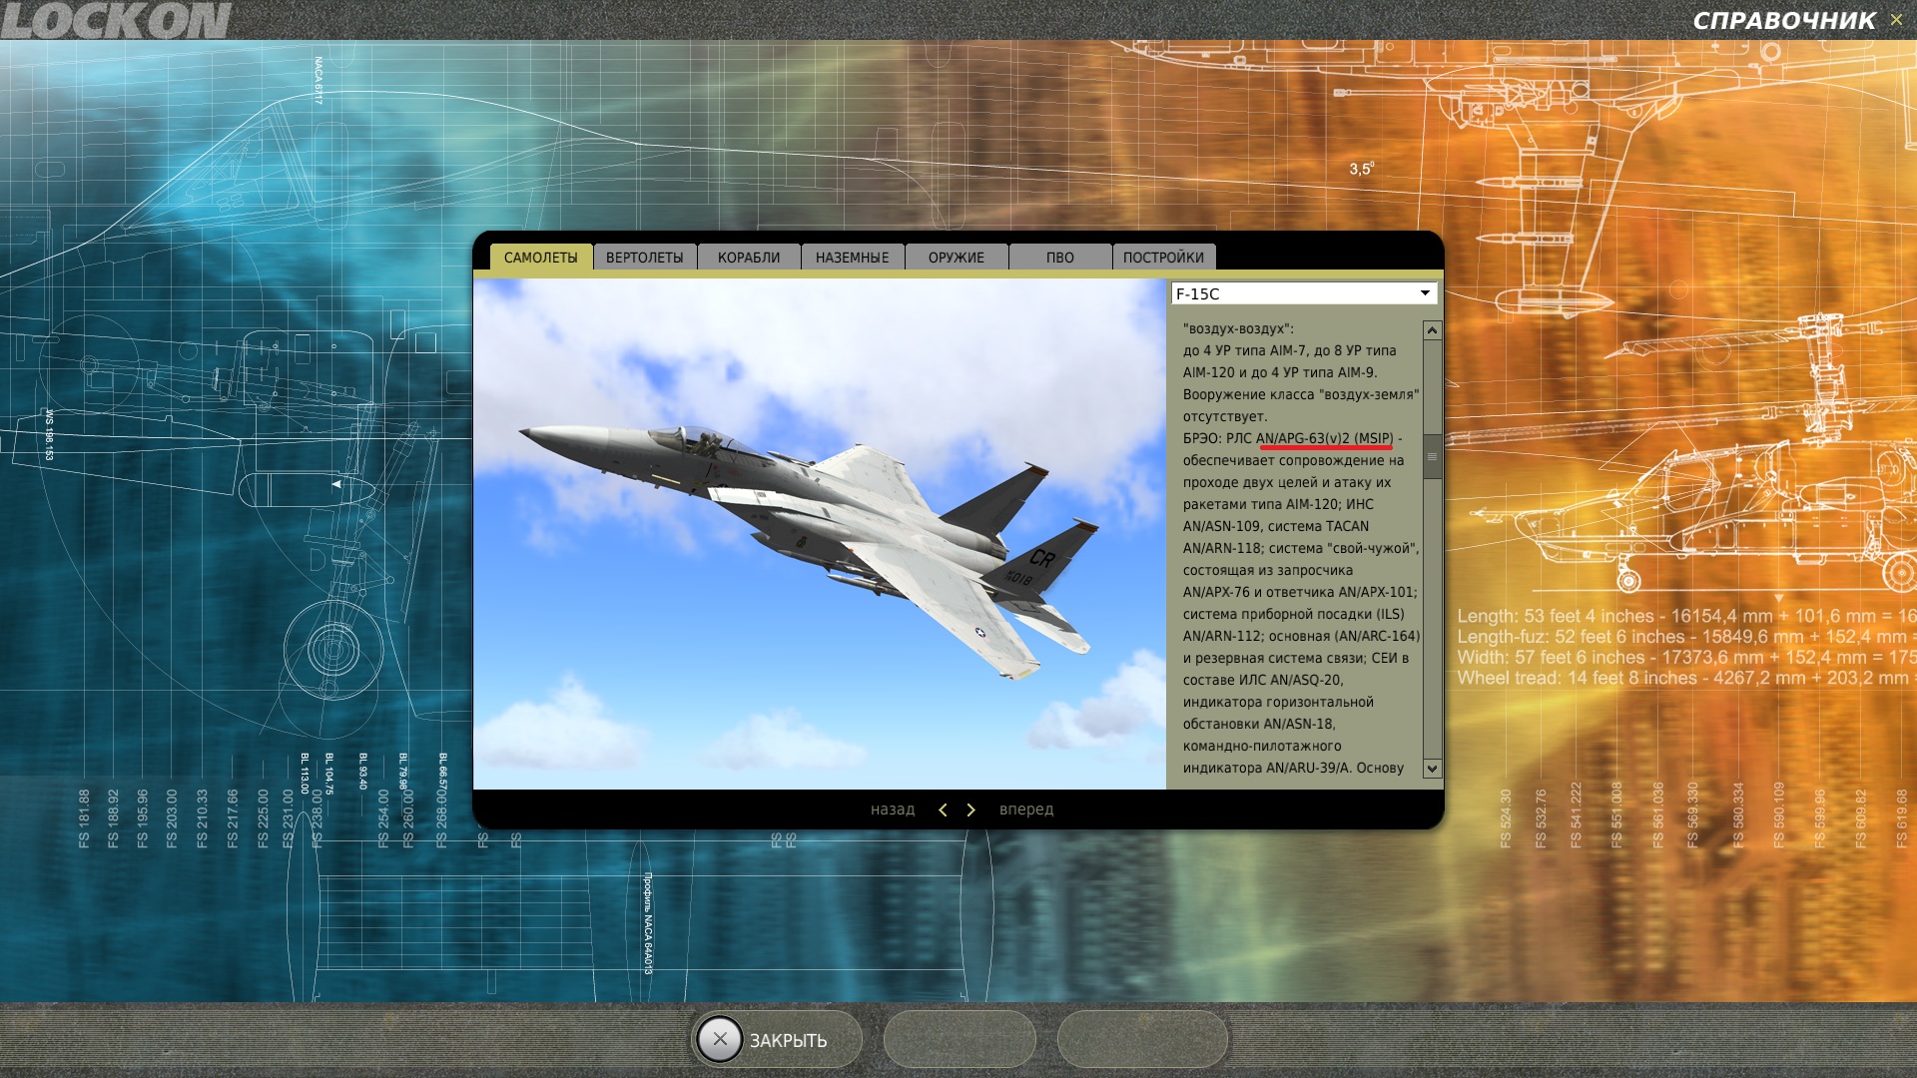Viewport: 1917px width, 1078px height.
Task: Close the encyclopedia with the top-right X
Action: [x=1896, y=20]
